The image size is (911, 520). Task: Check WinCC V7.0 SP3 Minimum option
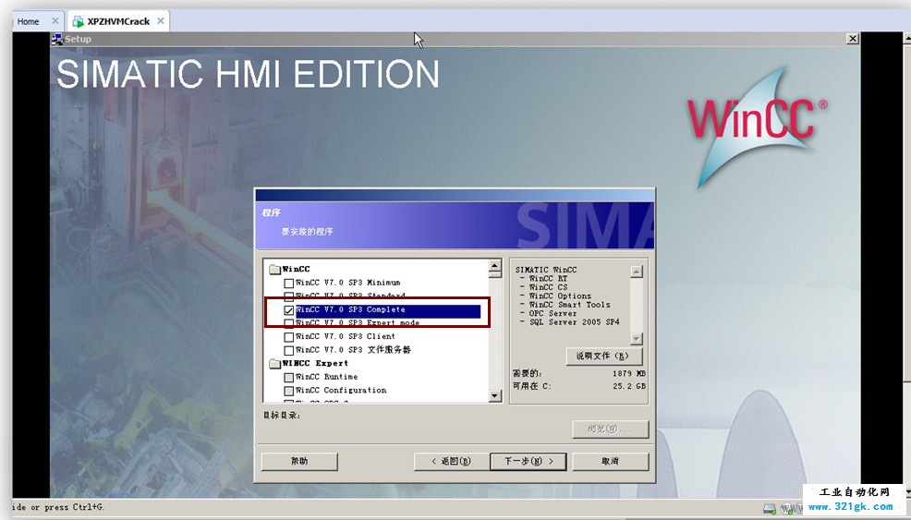(x=289, y=283)
